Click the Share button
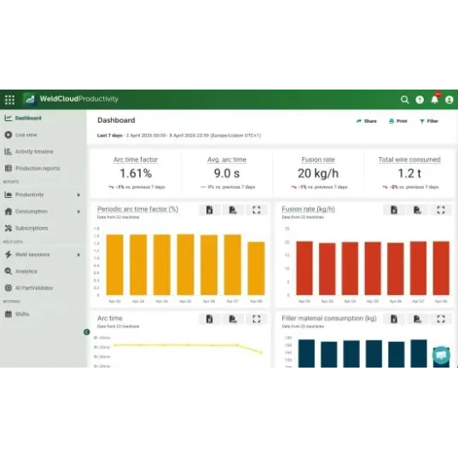This screenshot has width=458, height=458. click(x=367, y=121)
